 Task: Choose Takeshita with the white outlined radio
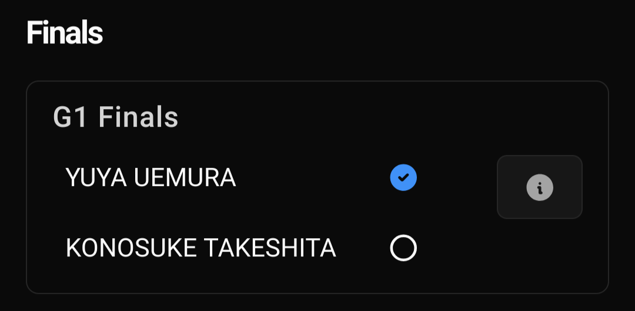(403, 248)
